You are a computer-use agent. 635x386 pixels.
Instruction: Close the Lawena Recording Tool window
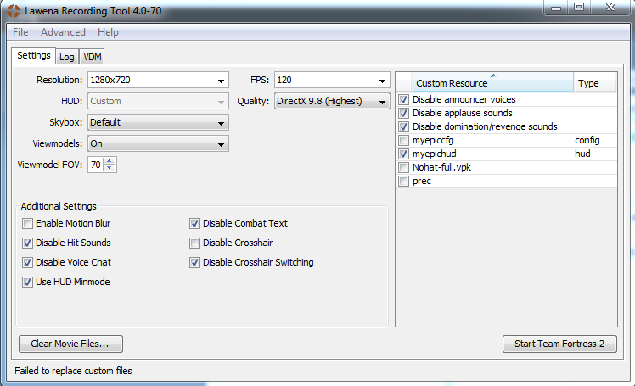click(x=610, y=8)
